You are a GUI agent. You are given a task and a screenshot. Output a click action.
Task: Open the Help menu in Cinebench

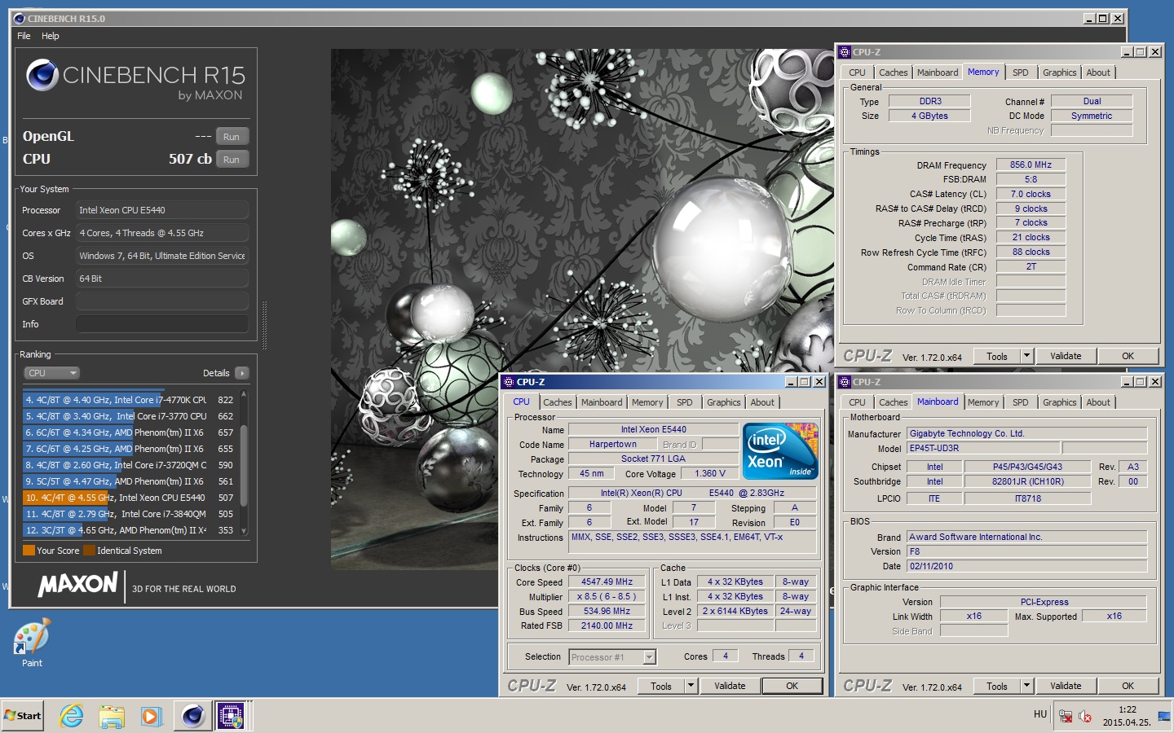(x=51, y=36)
